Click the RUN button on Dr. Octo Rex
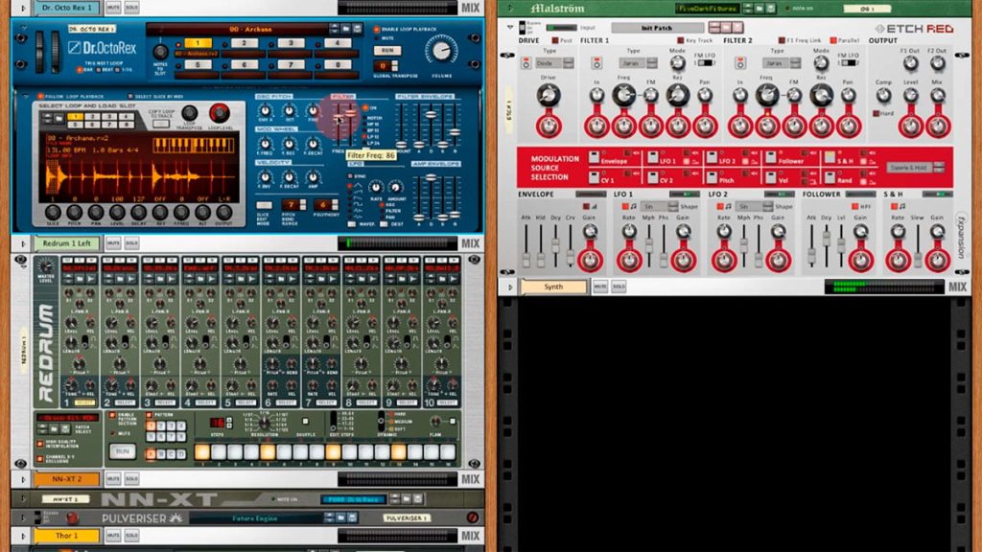Image resolution: width=982 pixels, height=552 pixels. pos(387,51)
